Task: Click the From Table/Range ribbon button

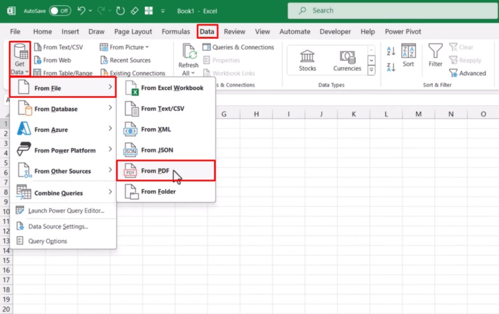Action: point(63,73)
